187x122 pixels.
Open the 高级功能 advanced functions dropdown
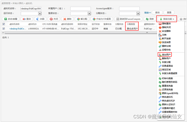tap(167, 19)
